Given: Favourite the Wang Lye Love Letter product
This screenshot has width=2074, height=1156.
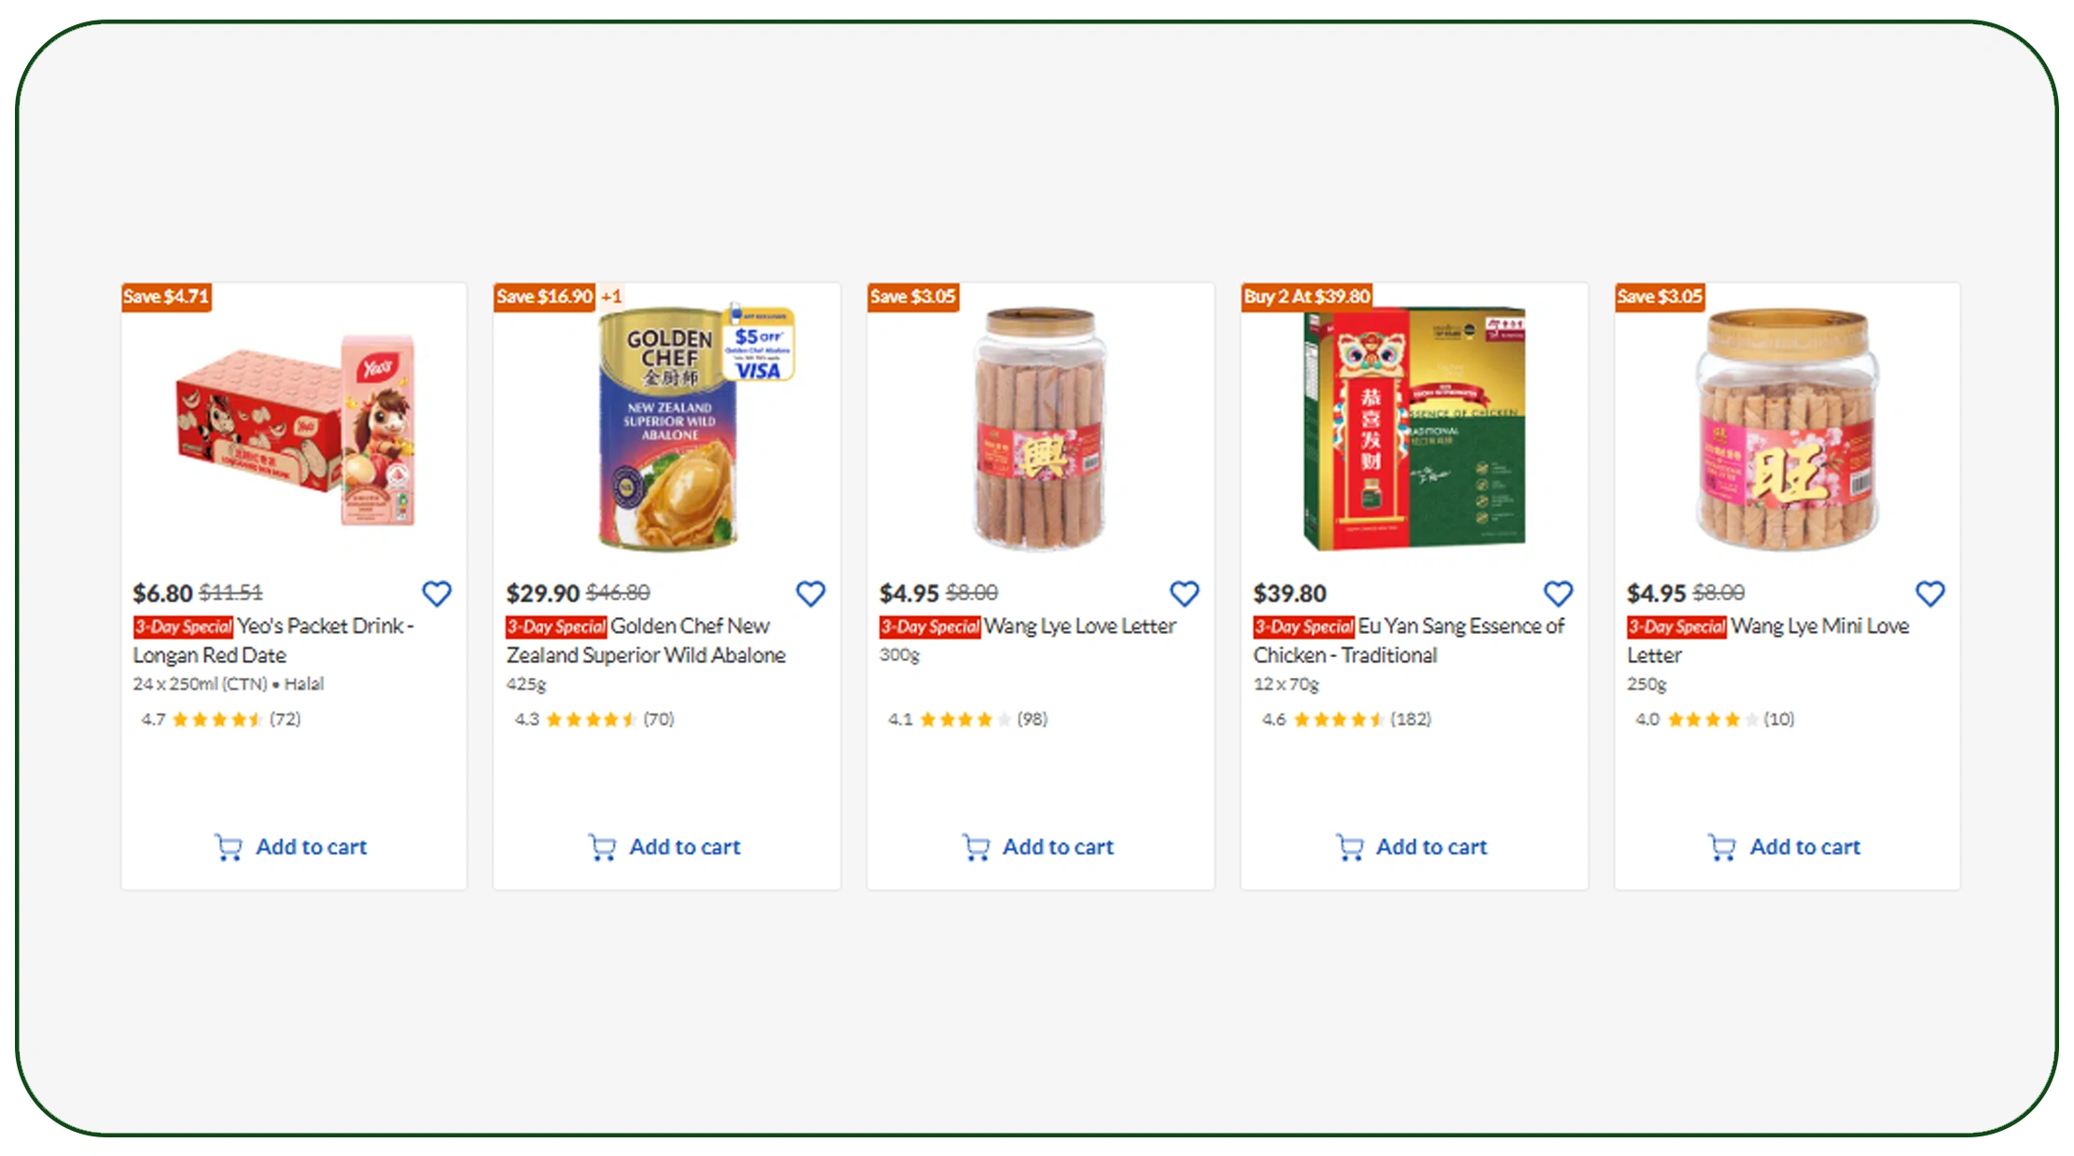Looking at the screenshot, I should coord(1184,593).
